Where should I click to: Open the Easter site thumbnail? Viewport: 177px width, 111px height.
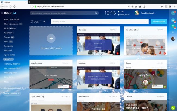pos(145,78)
